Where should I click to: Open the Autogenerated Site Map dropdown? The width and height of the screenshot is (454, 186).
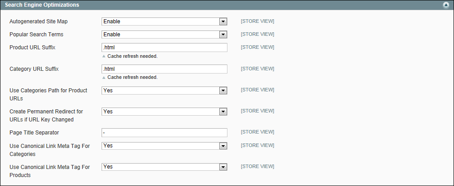coord(164,22)
